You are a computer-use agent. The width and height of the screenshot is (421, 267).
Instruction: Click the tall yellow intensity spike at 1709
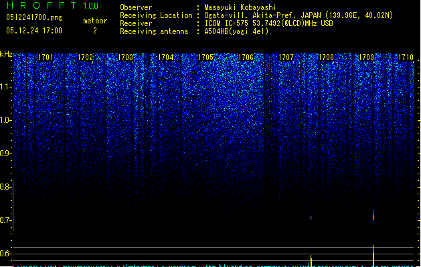click(373, 256)
